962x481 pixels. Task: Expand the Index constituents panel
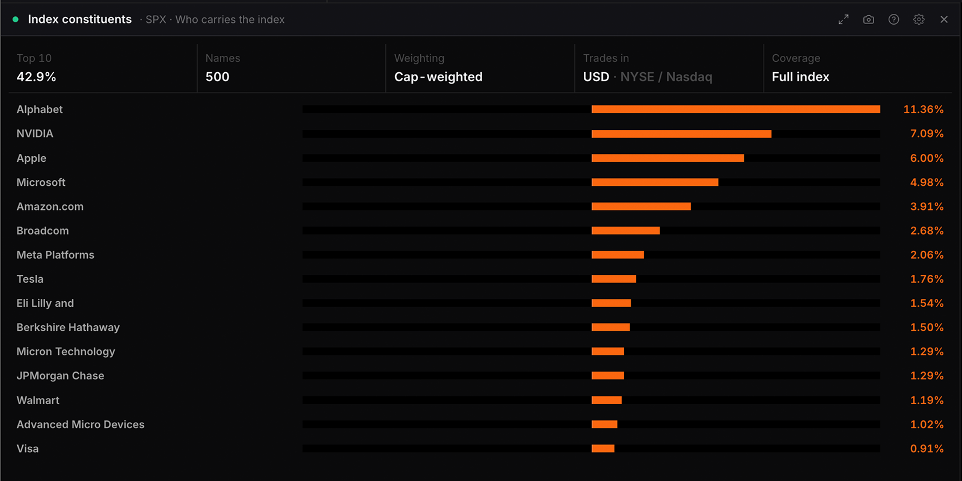point(844,19)
